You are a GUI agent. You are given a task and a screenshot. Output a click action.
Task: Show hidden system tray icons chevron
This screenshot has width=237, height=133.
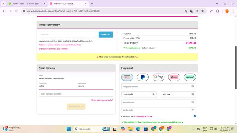coord(193,129)
